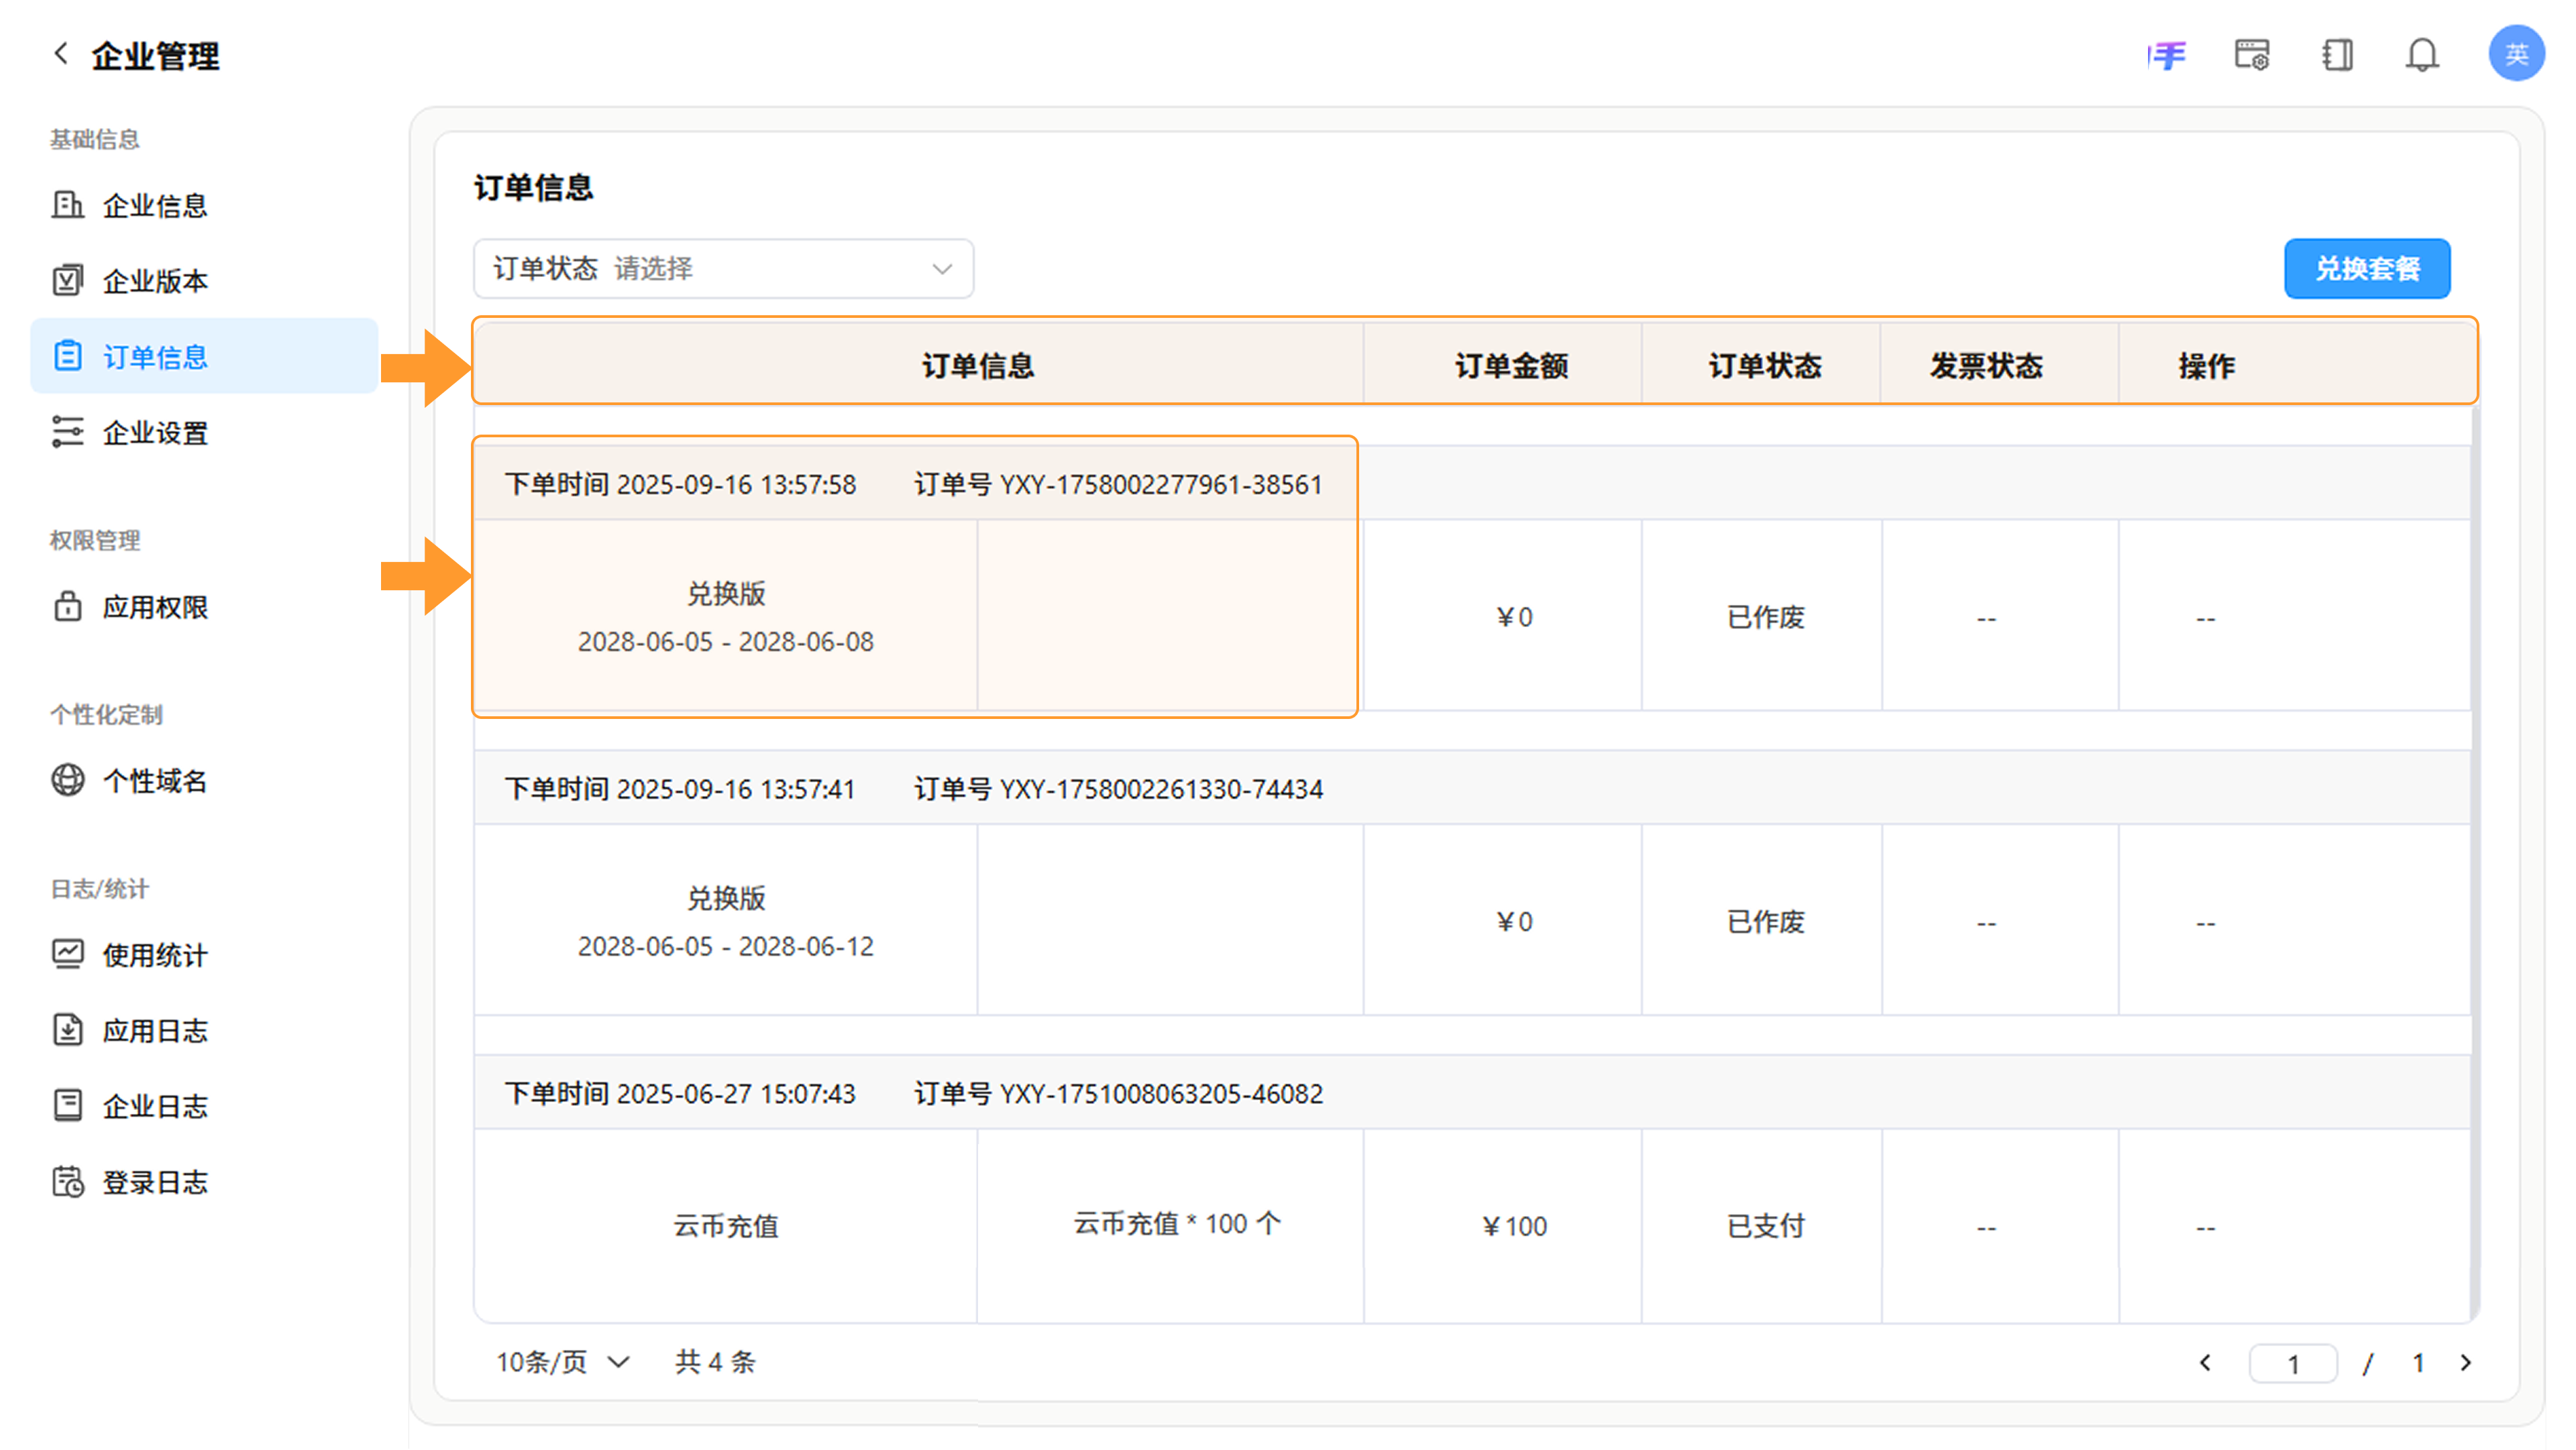The image size is (2576, 1450).
Task: Open 登录日志 menu item
Action: pyautogui.click(x=204, y=1183)
